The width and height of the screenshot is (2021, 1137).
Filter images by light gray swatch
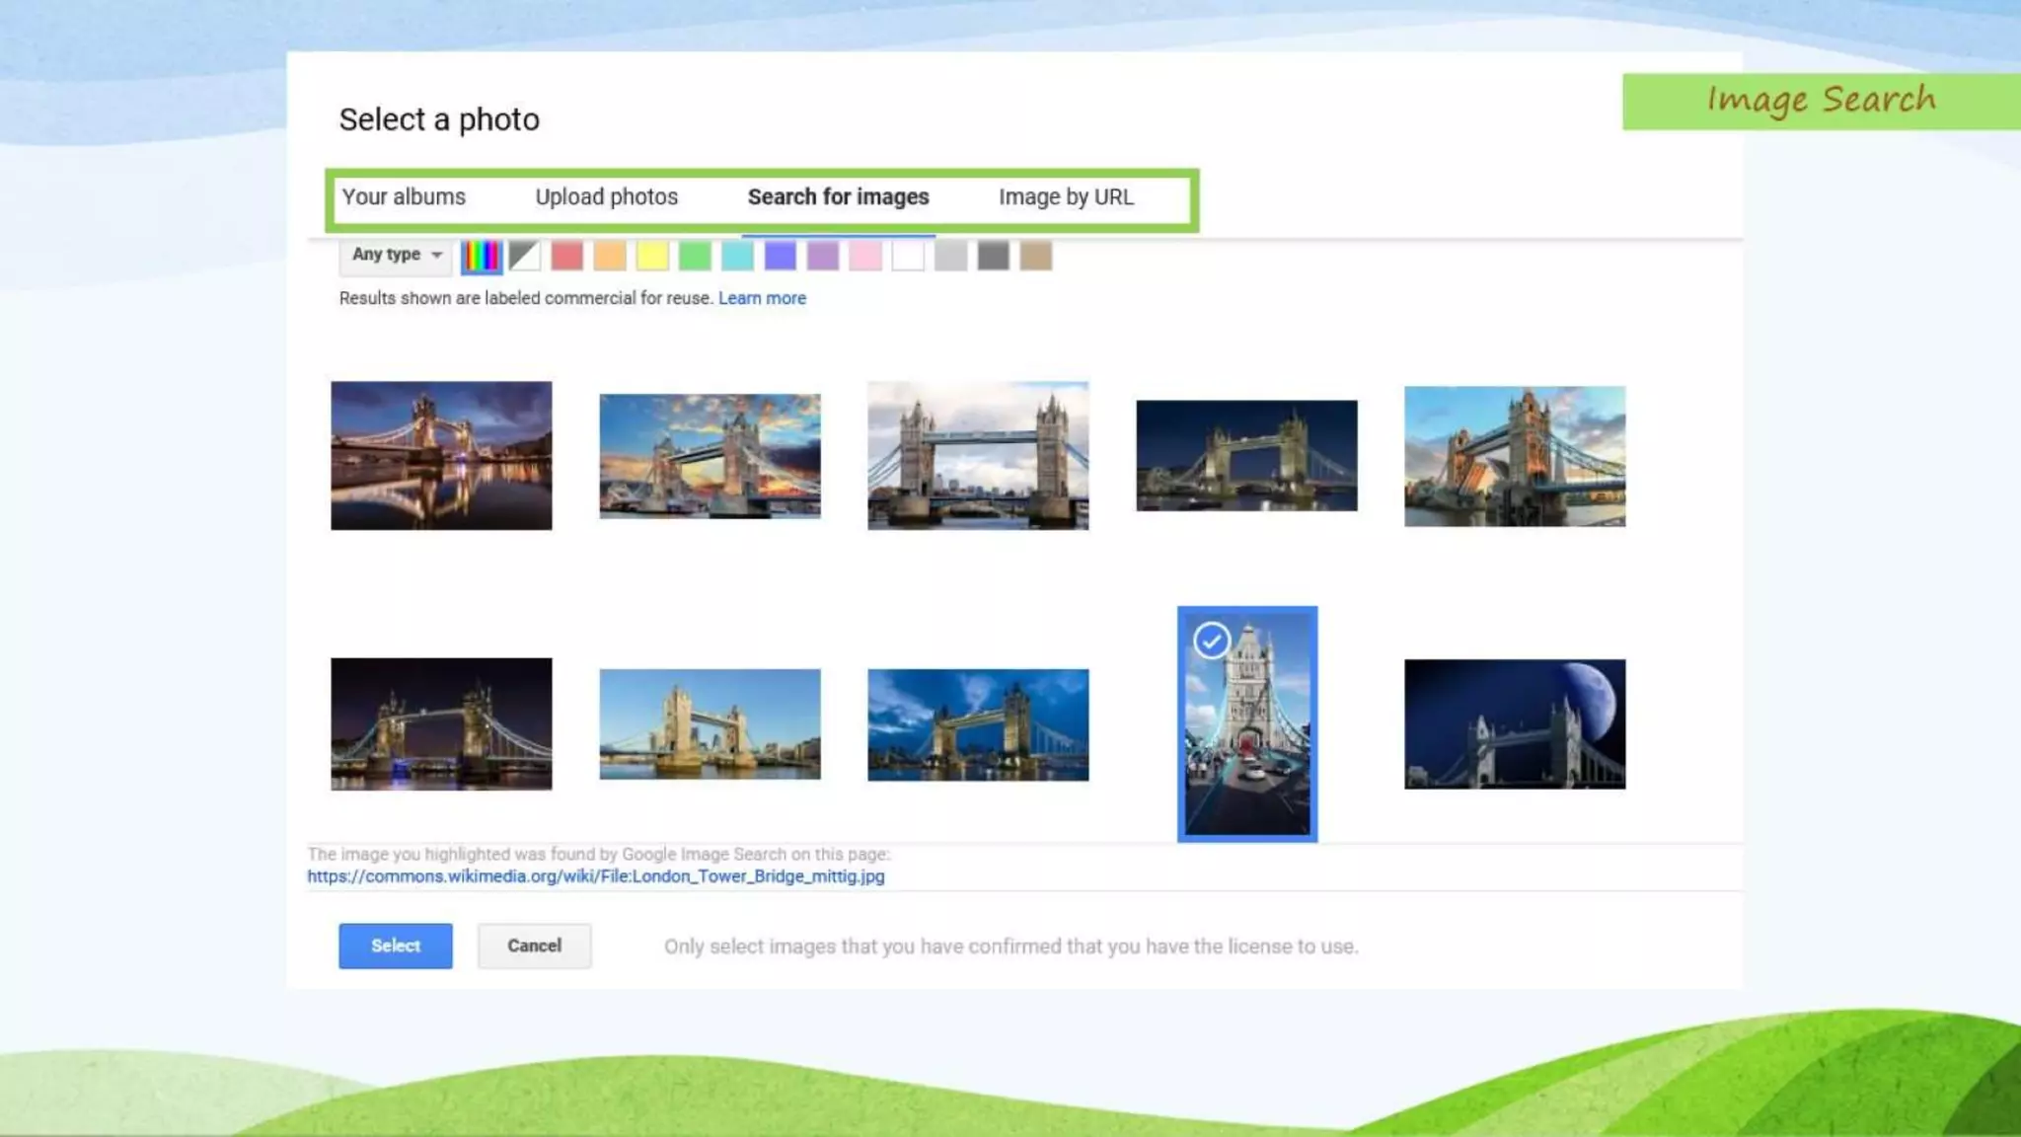click(951, 257)
